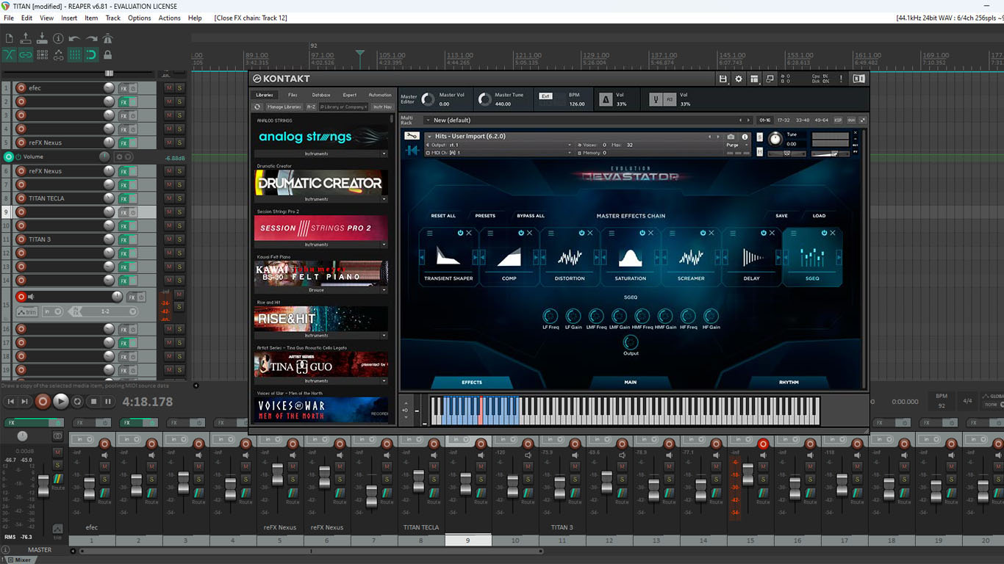Screen dimensions: 1004x564
Task: Expand Rise and Hit Instruments dropdown
Action: pos(384,336)
